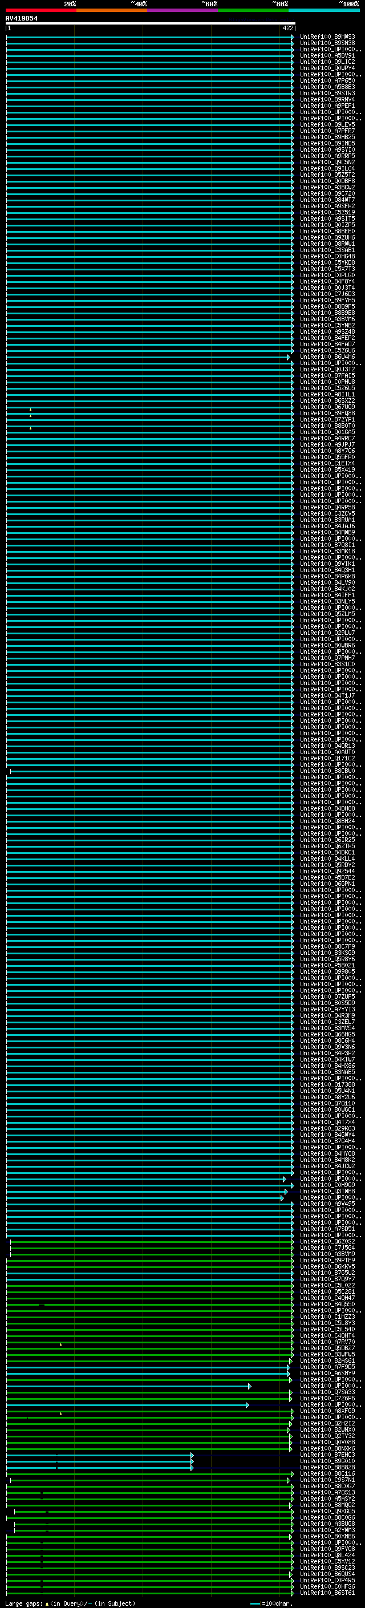Select hit UniRef100_B9SN38
This screenshot has width=365, height=1608.
coord(327,43)
